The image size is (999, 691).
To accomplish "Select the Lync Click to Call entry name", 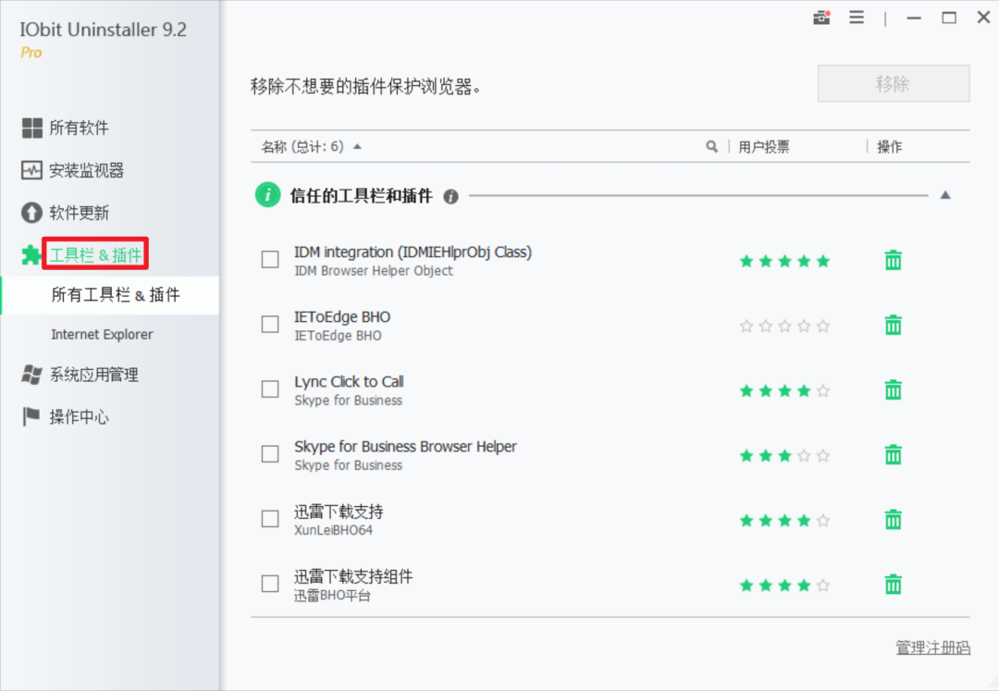I will click(349, 382).
